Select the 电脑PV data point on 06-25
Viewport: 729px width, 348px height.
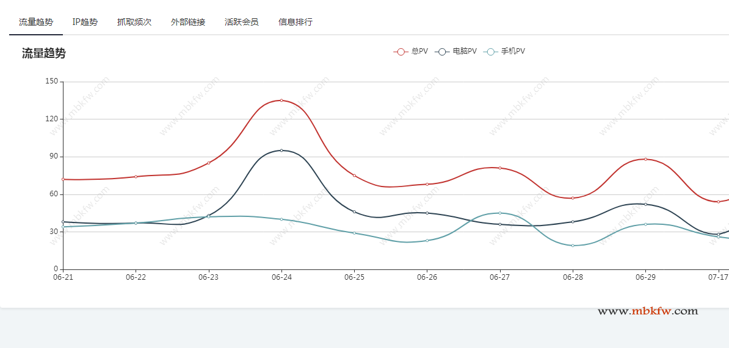[354, 212]
